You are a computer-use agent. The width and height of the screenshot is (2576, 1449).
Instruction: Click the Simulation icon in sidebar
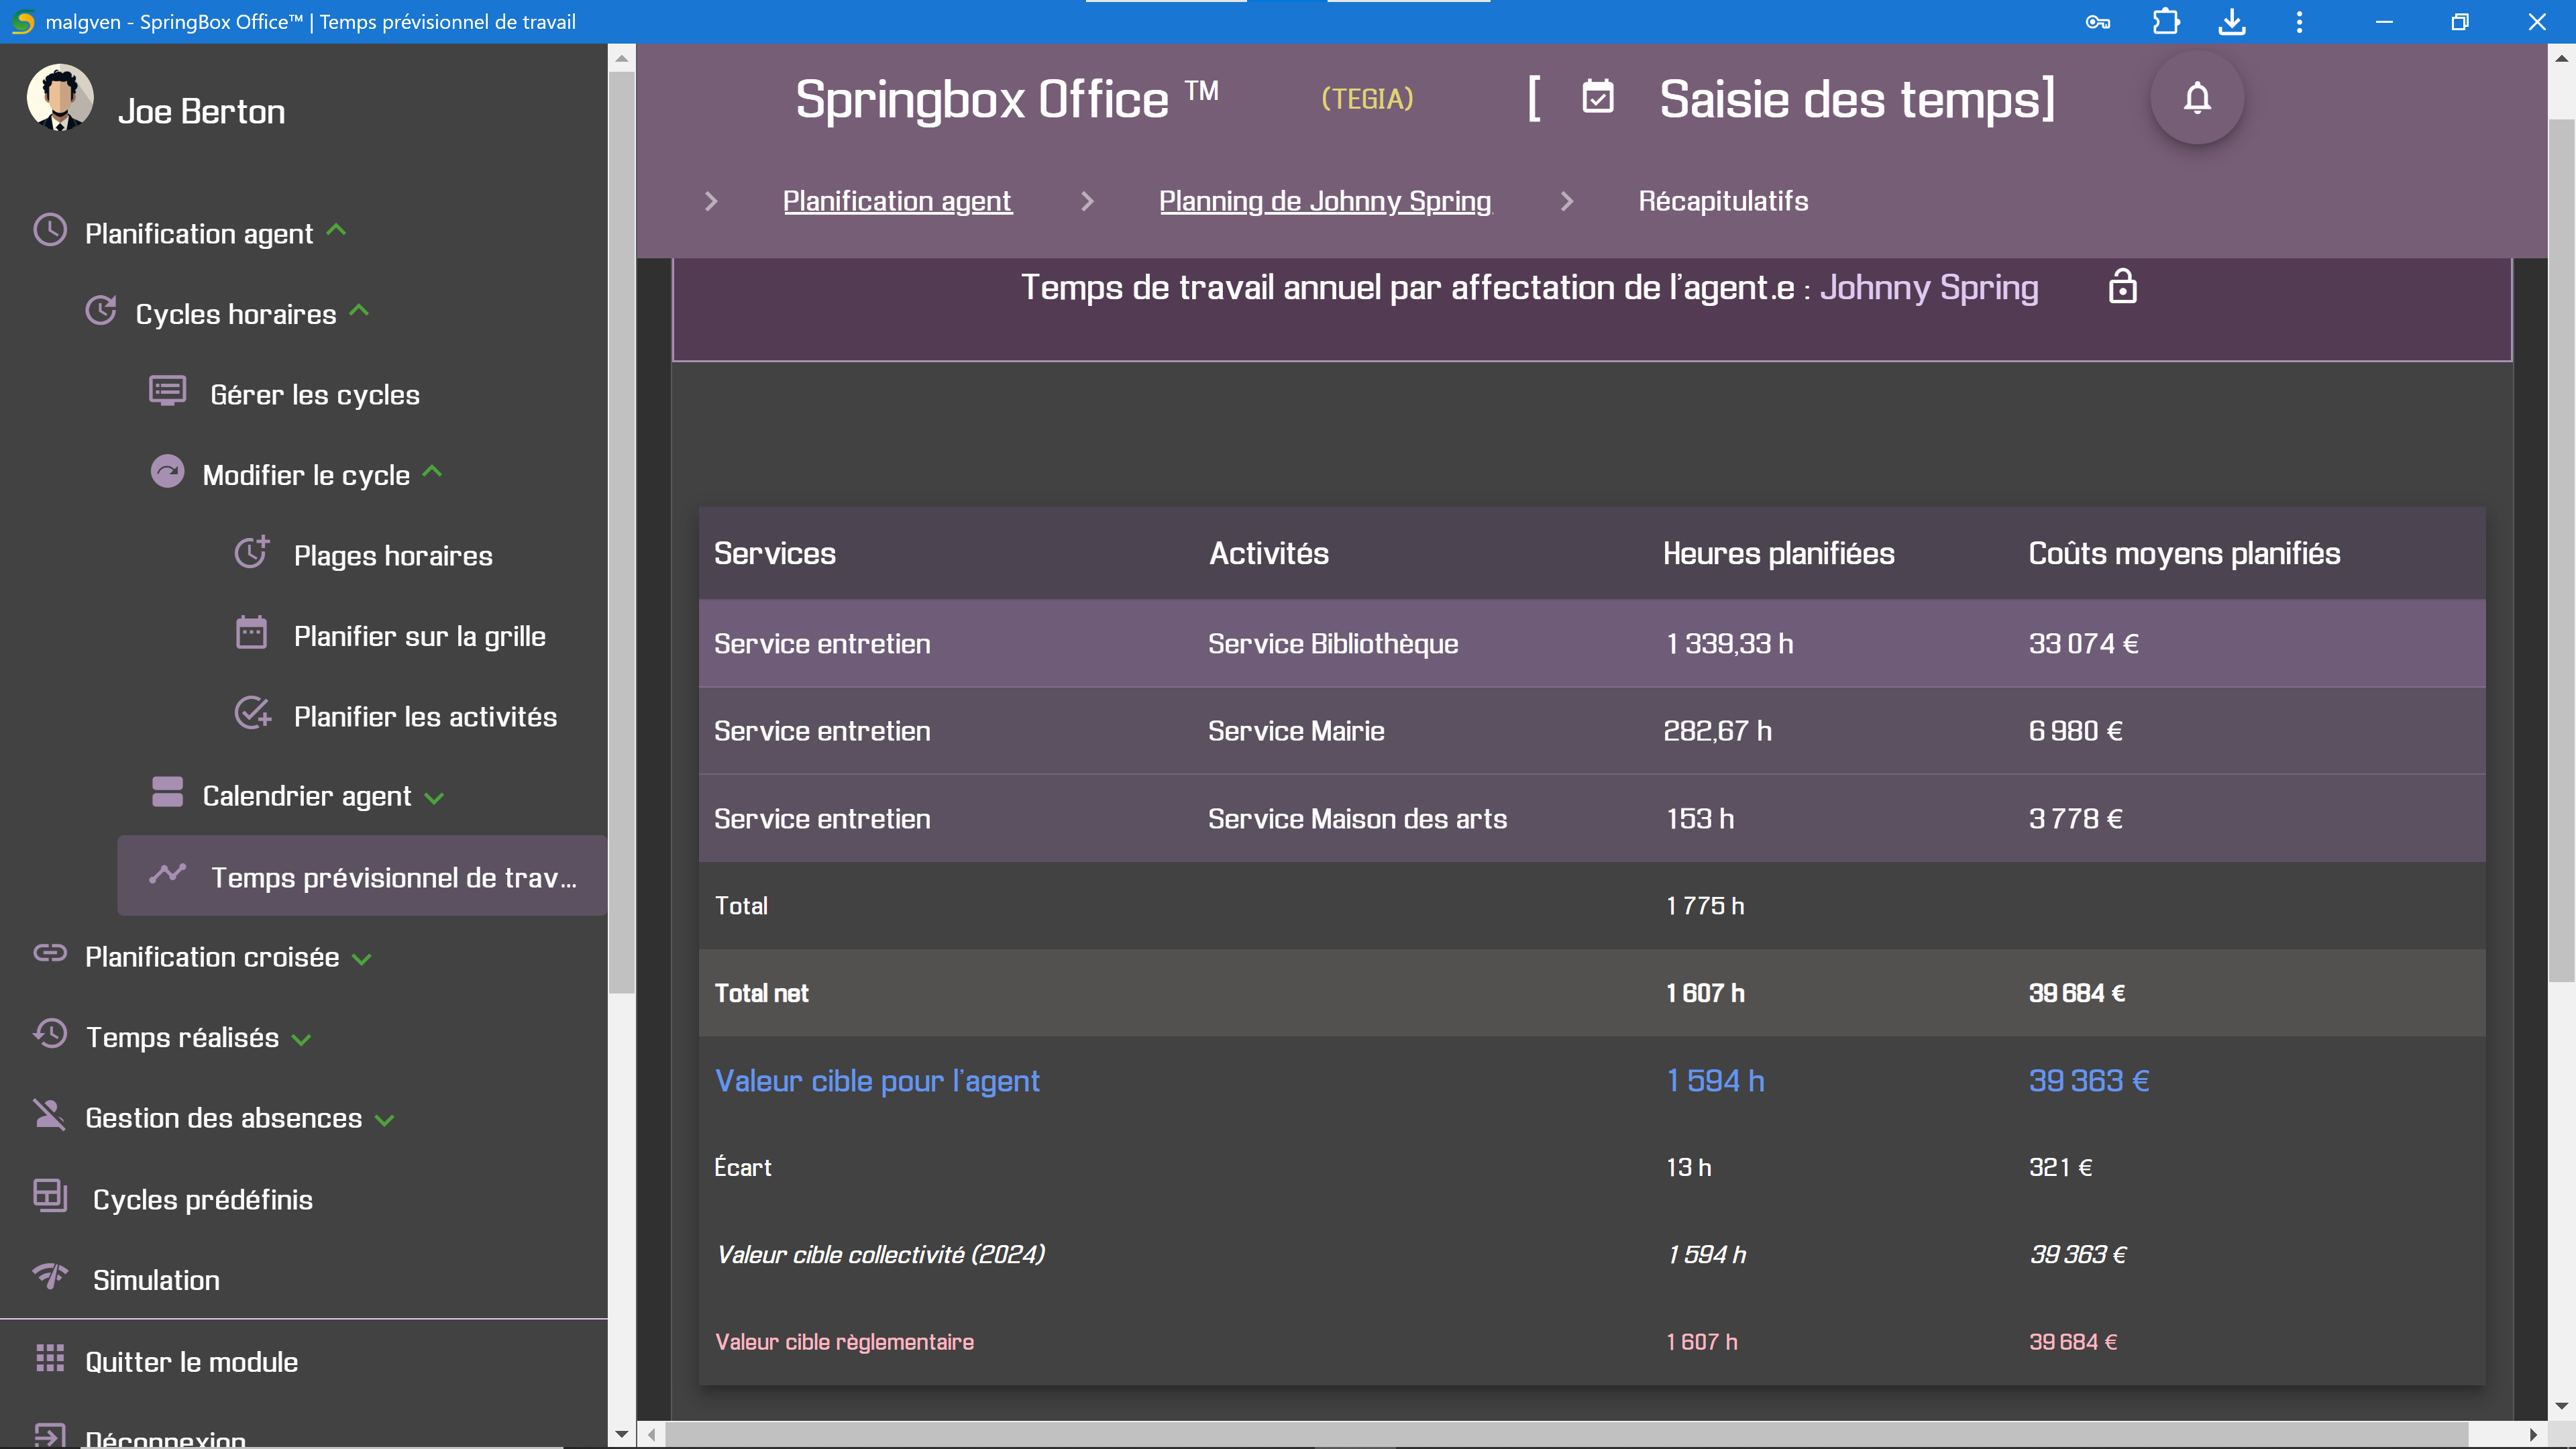click(x=50, y=1277)
